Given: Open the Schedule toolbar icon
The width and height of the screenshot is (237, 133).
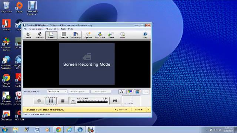Looking at the screenshot, I should point(64,35).
